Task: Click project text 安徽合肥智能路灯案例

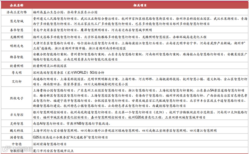Action: tap(50, 54)
